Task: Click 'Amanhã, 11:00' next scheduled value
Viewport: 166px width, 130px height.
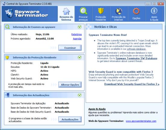Action: pyautogui.click(x=45, y=39)
